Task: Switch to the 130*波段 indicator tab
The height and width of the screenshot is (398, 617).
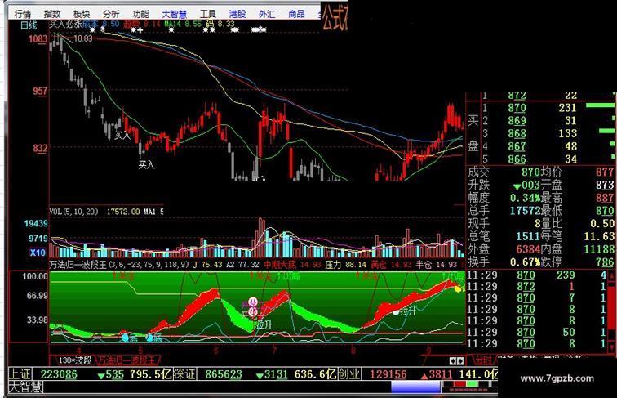Action: (x=75, y=360)
